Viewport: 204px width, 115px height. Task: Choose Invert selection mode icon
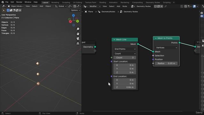point(17,10)
